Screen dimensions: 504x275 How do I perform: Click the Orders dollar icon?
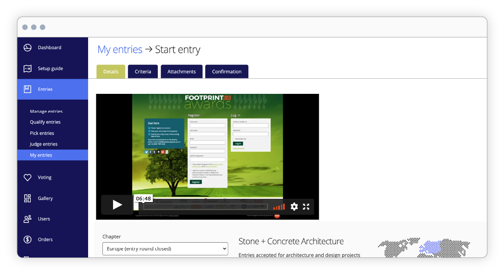pos(27,239)
